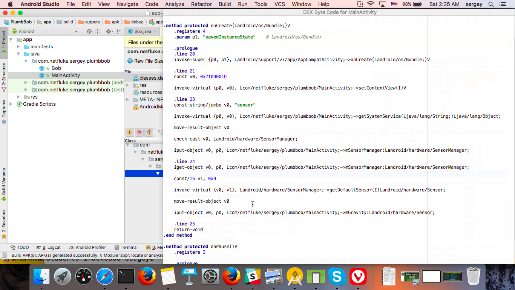Switch to the Bob.java editor tab
This screenshot has width=515, height=290.
click(143, 31)
